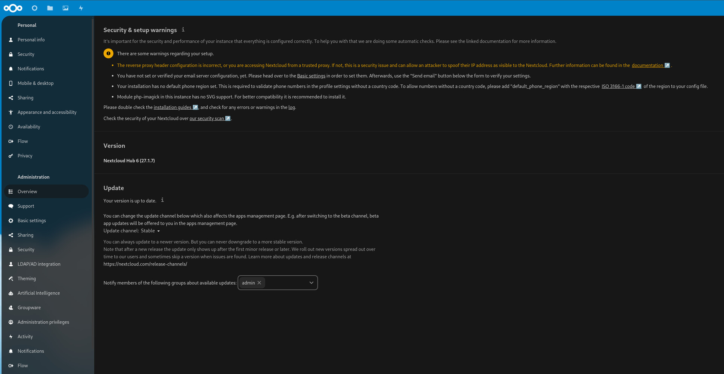Open the Activity app lightning icon
This screenshot has width=724, height=374.
click(81, 8)
